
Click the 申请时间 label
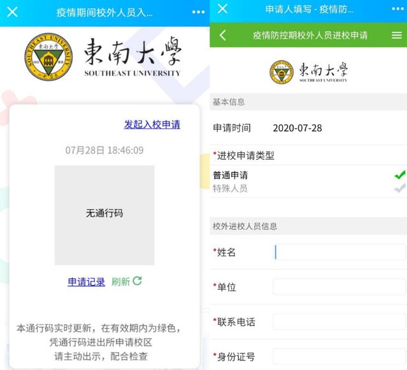point(232,128)
